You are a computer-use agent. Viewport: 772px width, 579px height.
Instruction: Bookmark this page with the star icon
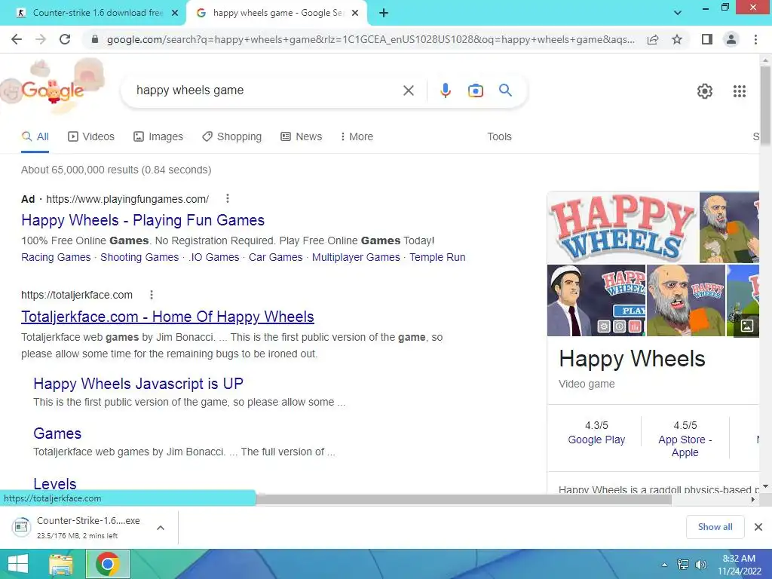click(677, 39)
